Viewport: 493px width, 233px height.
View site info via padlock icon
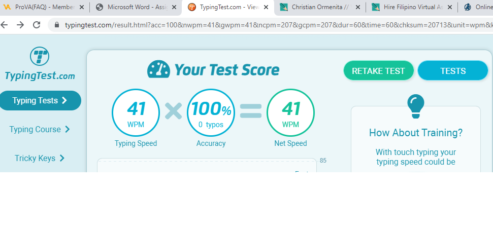click(x=57, y=25)
